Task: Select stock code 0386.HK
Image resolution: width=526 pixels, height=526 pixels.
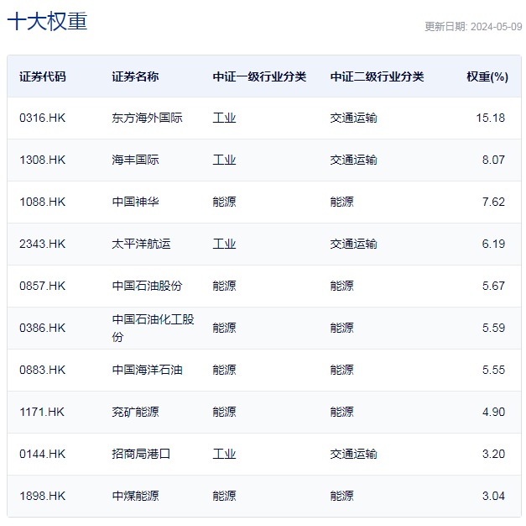Action: [x=42, y=328]
